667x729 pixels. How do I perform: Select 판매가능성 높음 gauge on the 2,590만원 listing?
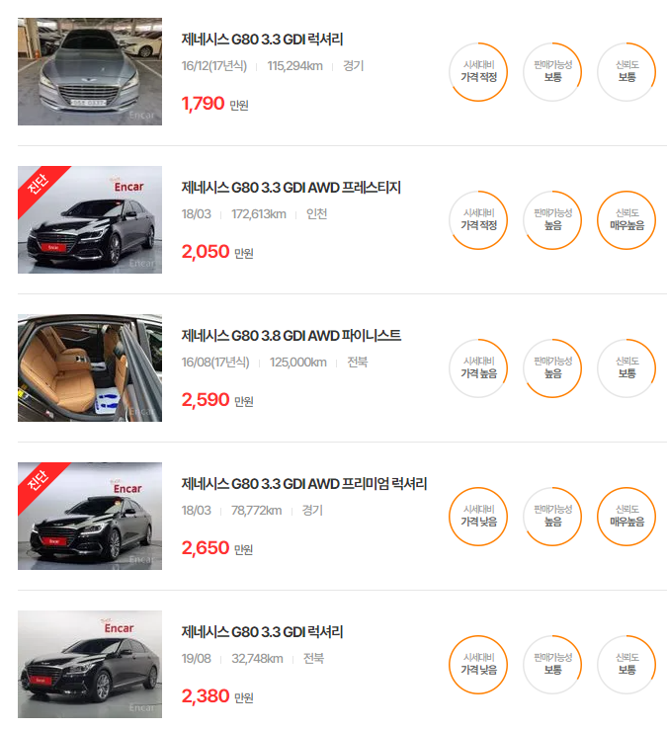tap(552, 368)
